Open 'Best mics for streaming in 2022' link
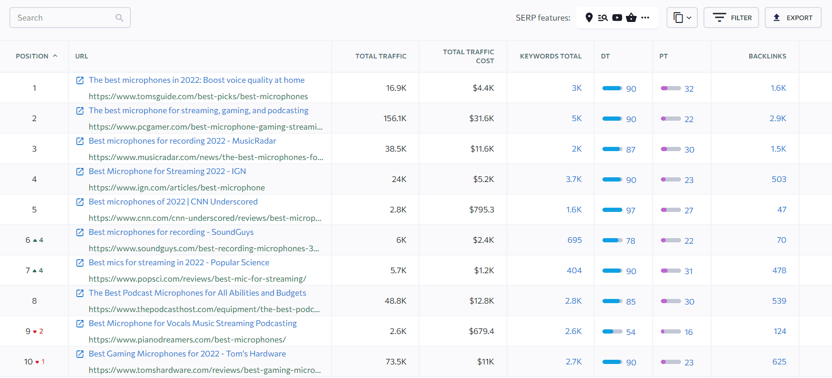Image resolution: width=832 pixels, height=378 pixels. point(179,262)
